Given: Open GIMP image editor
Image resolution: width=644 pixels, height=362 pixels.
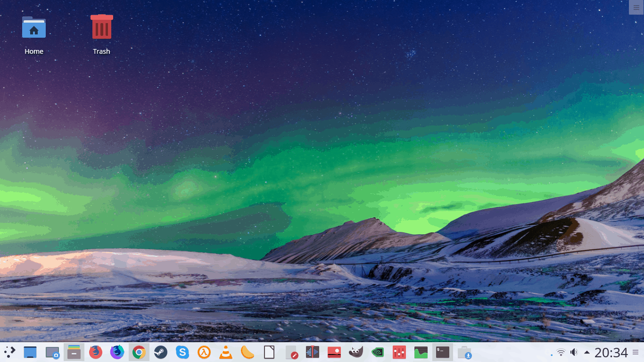Looking at the screenshot, I should coord(356,352).
